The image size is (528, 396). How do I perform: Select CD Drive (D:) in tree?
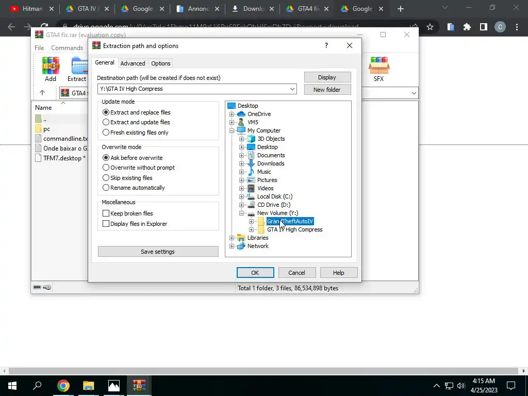[273, 205]
